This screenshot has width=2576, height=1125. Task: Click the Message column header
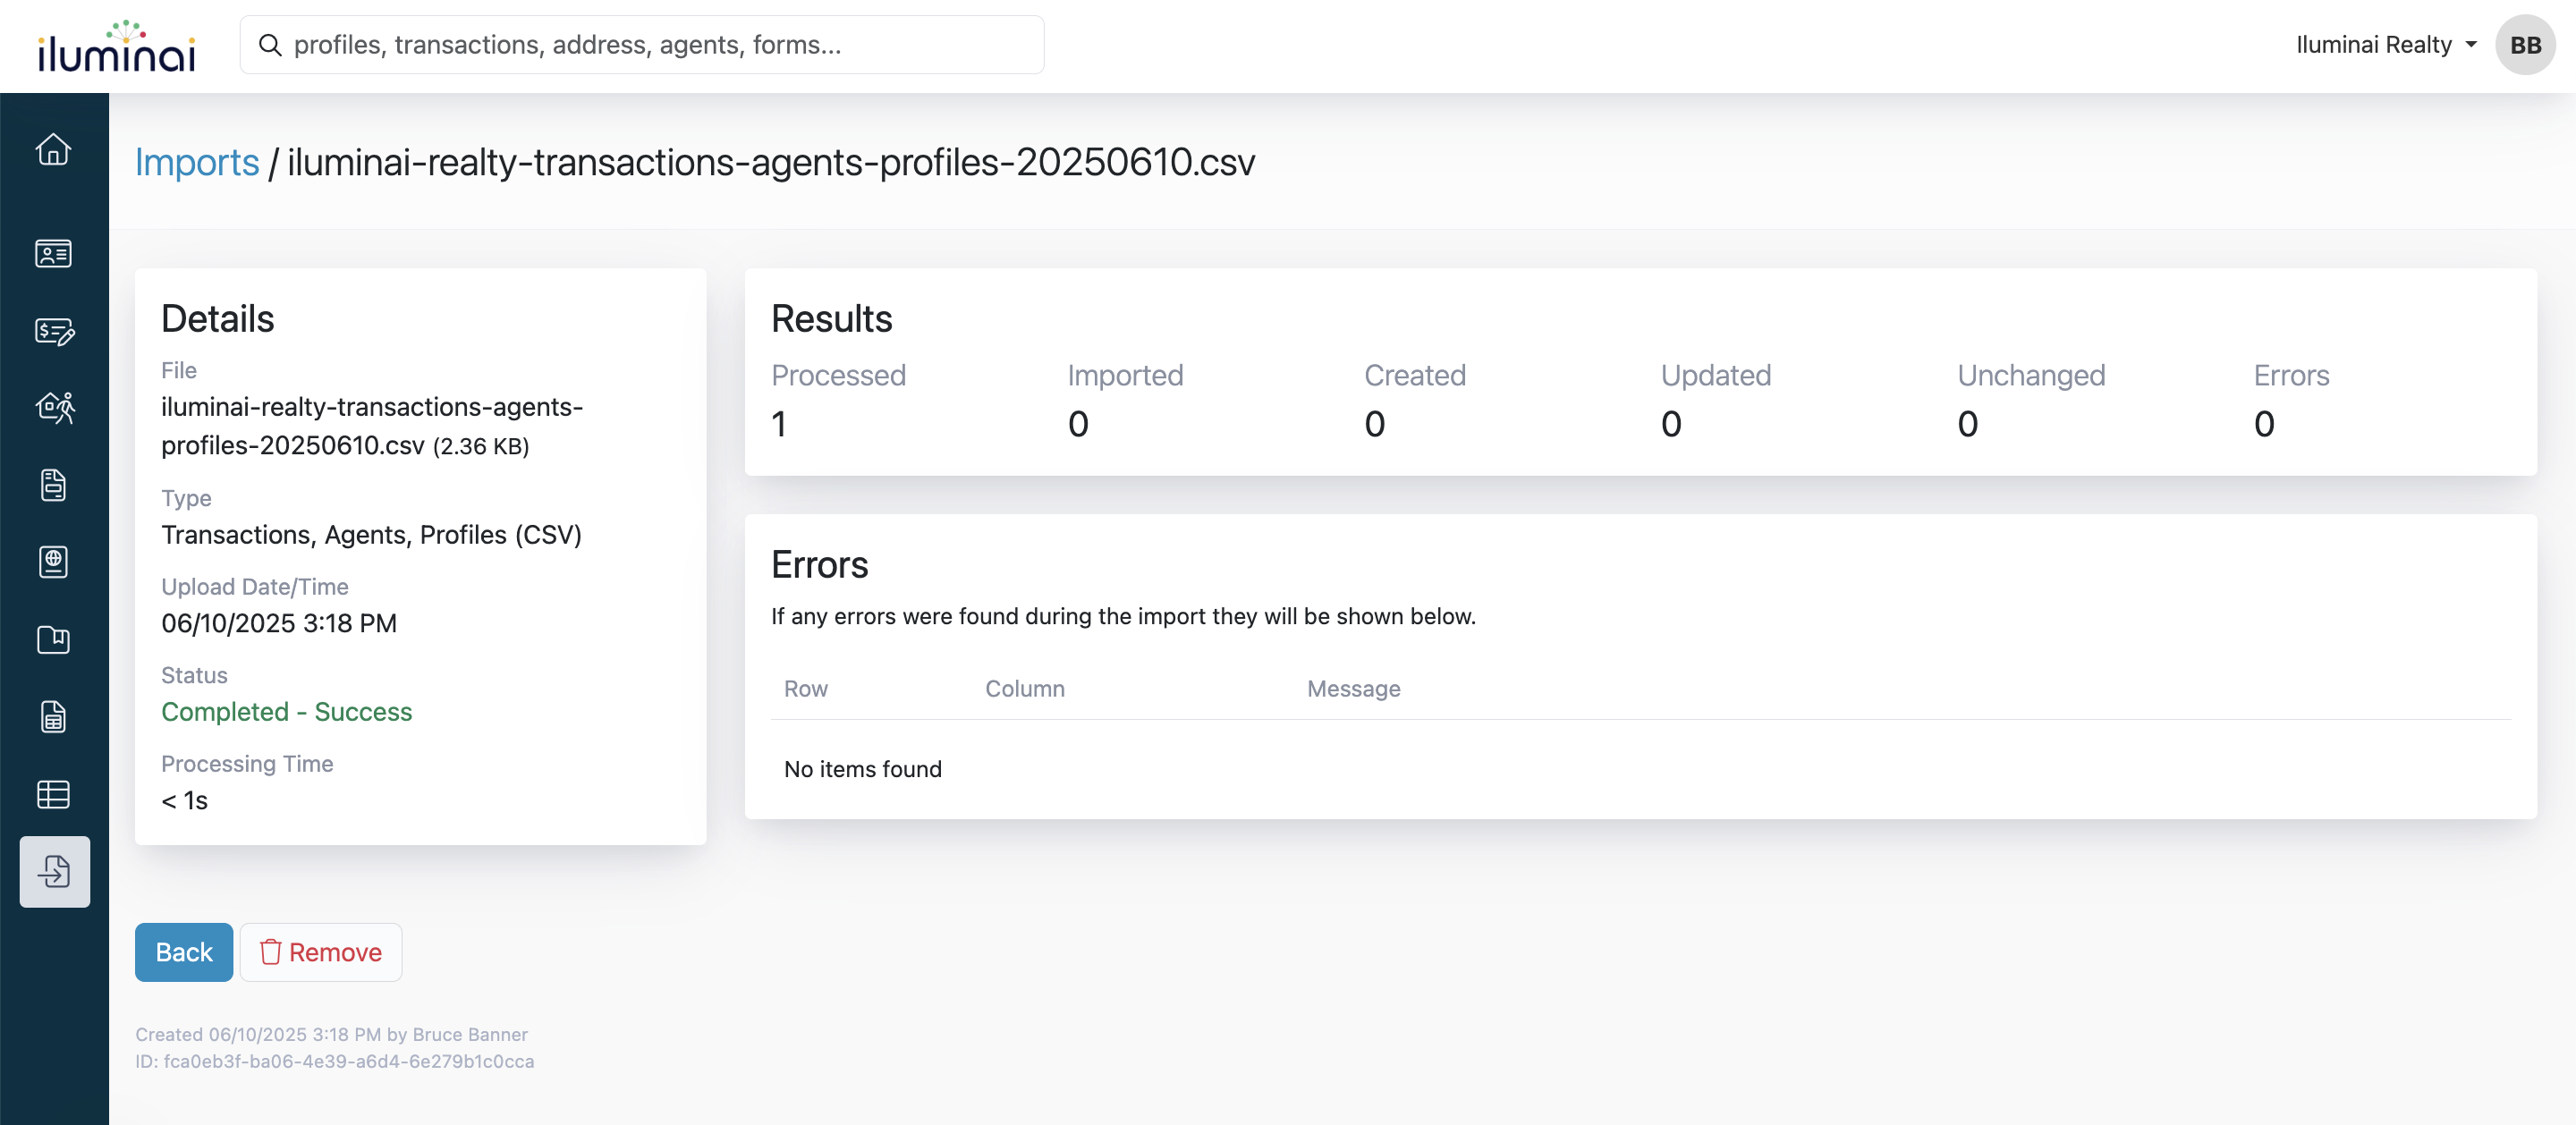tap(1353, 689)
